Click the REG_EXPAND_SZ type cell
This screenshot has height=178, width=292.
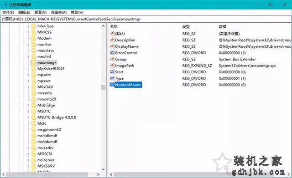click(197, 66)
